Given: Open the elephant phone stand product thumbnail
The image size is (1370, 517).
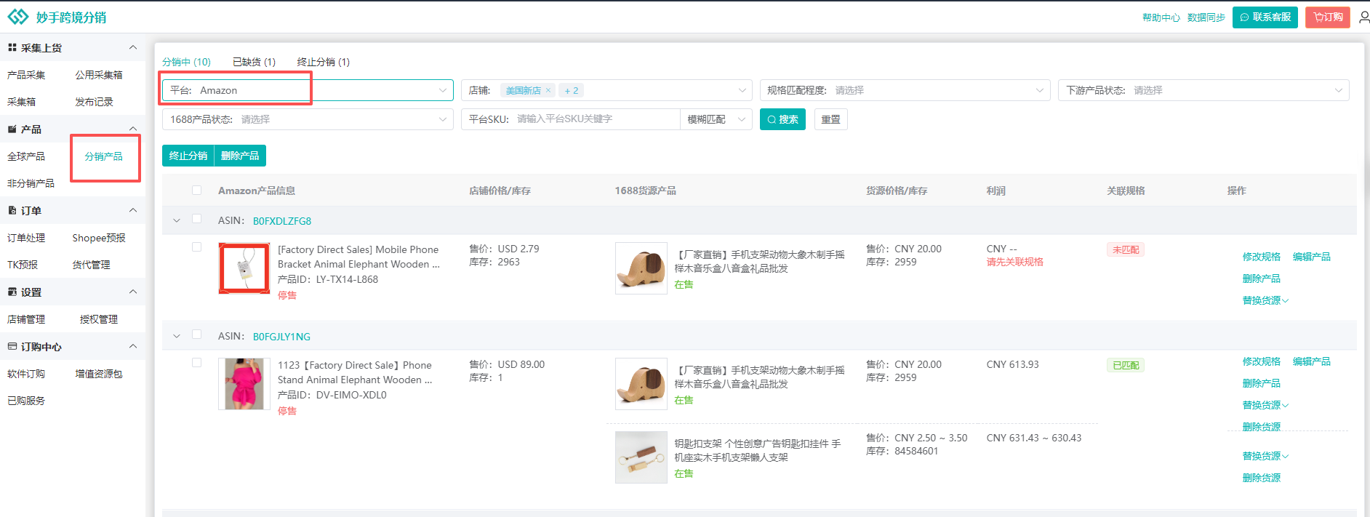Looking at the screenshot, I should tap(641, 268).
